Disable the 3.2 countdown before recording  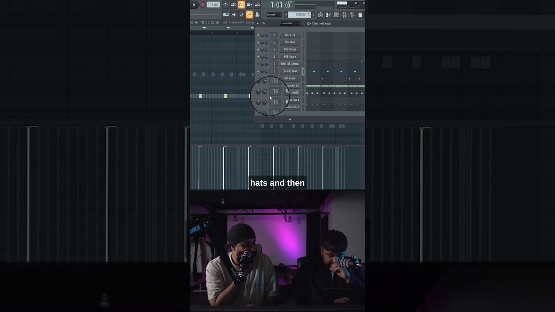(241, 5)
